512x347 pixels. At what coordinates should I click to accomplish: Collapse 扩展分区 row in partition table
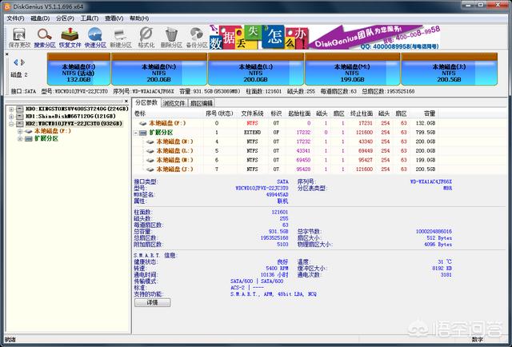coord(135,133)
